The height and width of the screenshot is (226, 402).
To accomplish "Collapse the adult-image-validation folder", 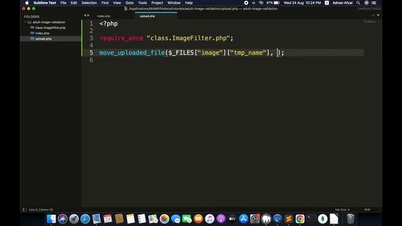I will (25, 23).
